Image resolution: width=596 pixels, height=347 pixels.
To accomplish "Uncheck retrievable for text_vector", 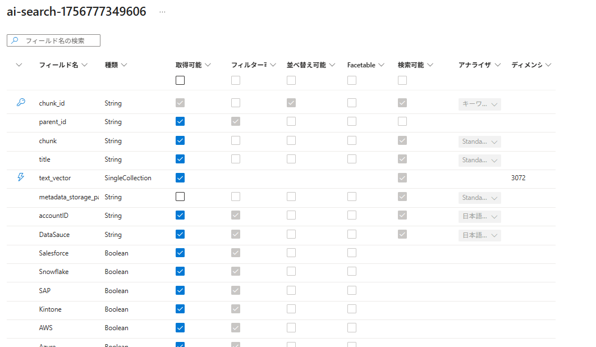I will [180, 177].
